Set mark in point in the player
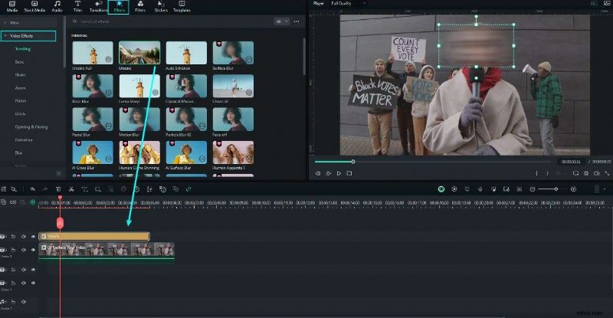The height and width of the screenshot is (318, 613). (x=537, y=173)
